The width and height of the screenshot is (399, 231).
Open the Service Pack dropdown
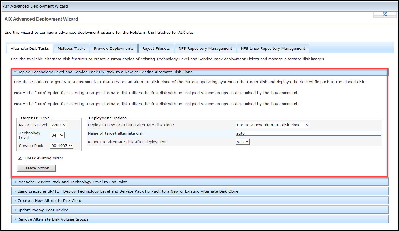(62, 146)
